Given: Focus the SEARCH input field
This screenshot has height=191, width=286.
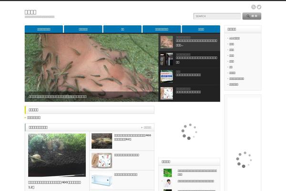Looking at the screenshot, I should click(x=217, y=16).
